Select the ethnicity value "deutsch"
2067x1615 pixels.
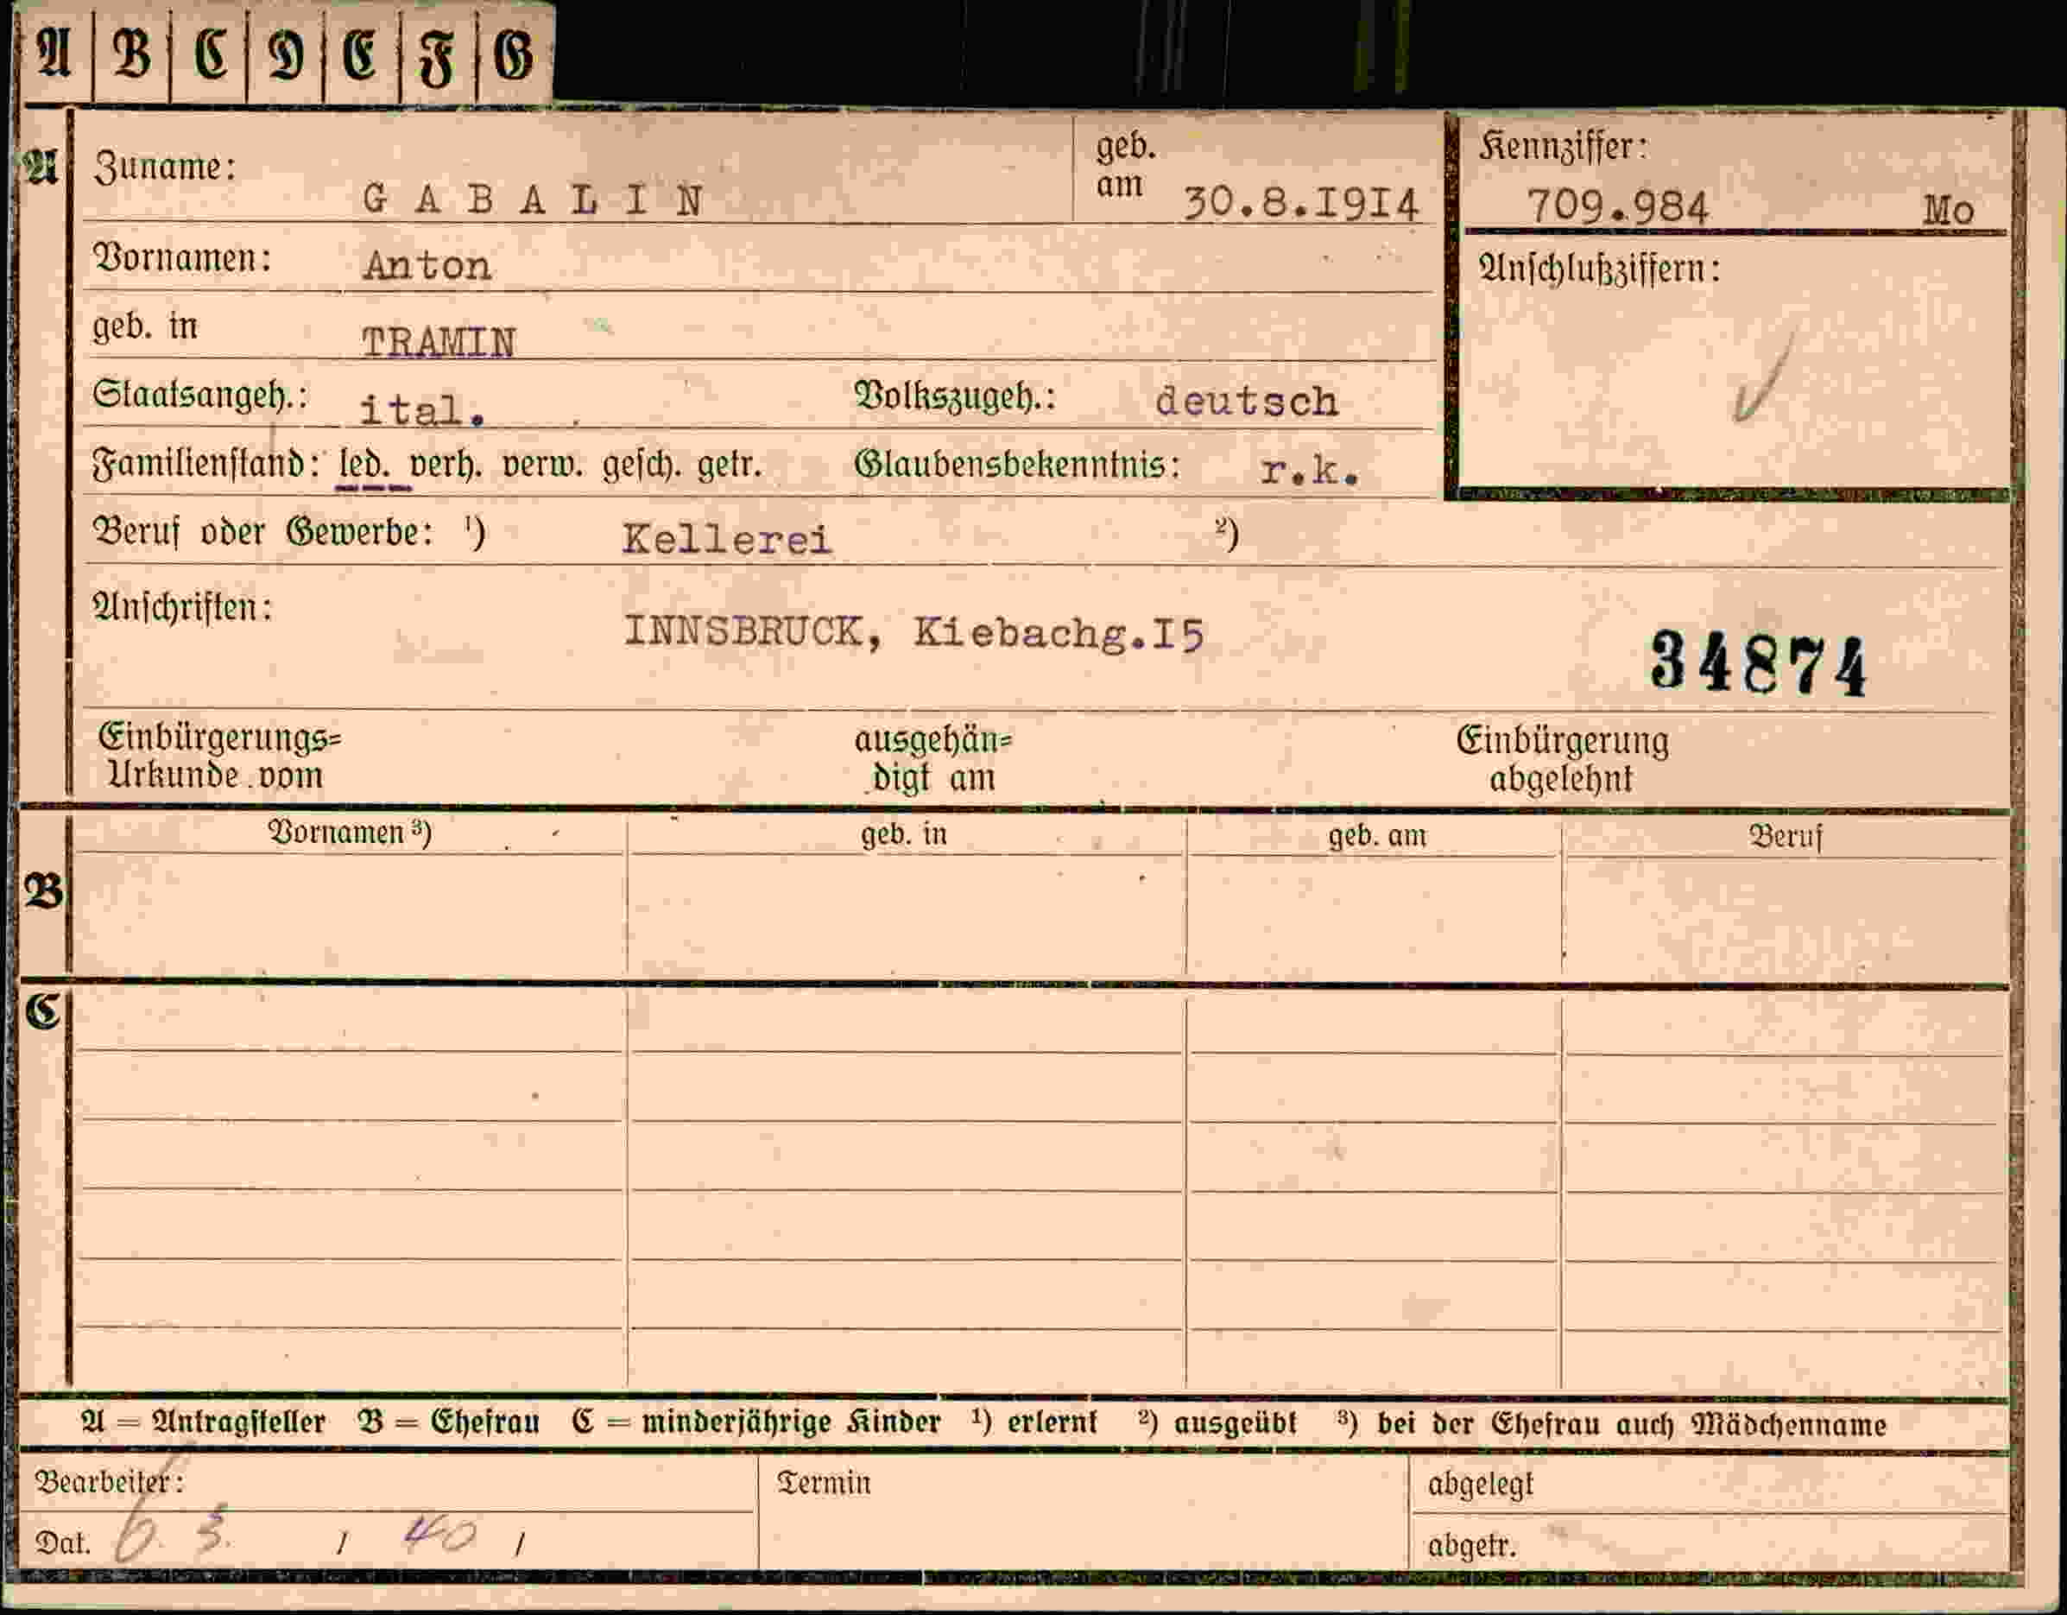click(1247, 402)
